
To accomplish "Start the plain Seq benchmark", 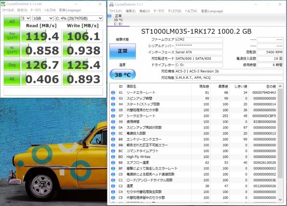I will [x=12, y=64].
